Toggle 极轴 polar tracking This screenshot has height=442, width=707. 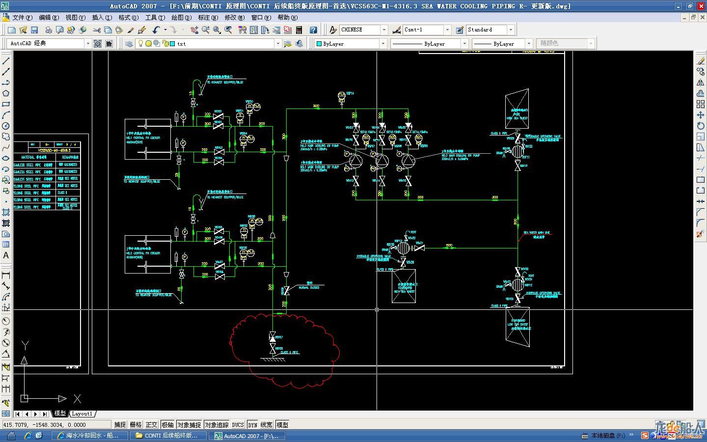[168, 425]
